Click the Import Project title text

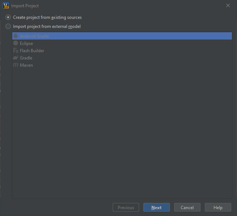[x=25, y=6]
